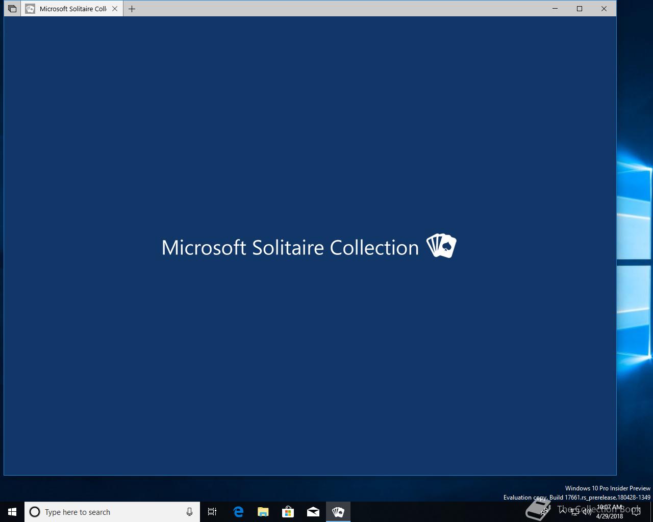
Task: Open Task View from the taskbar
Action: [212, 512]
